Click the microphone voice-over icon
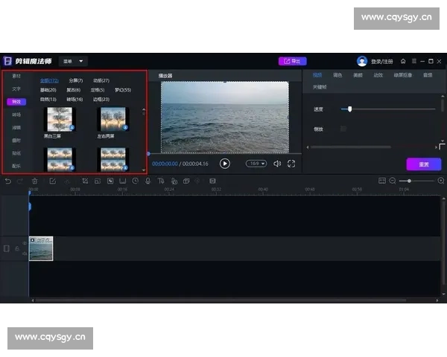 [x=148, y=181]
